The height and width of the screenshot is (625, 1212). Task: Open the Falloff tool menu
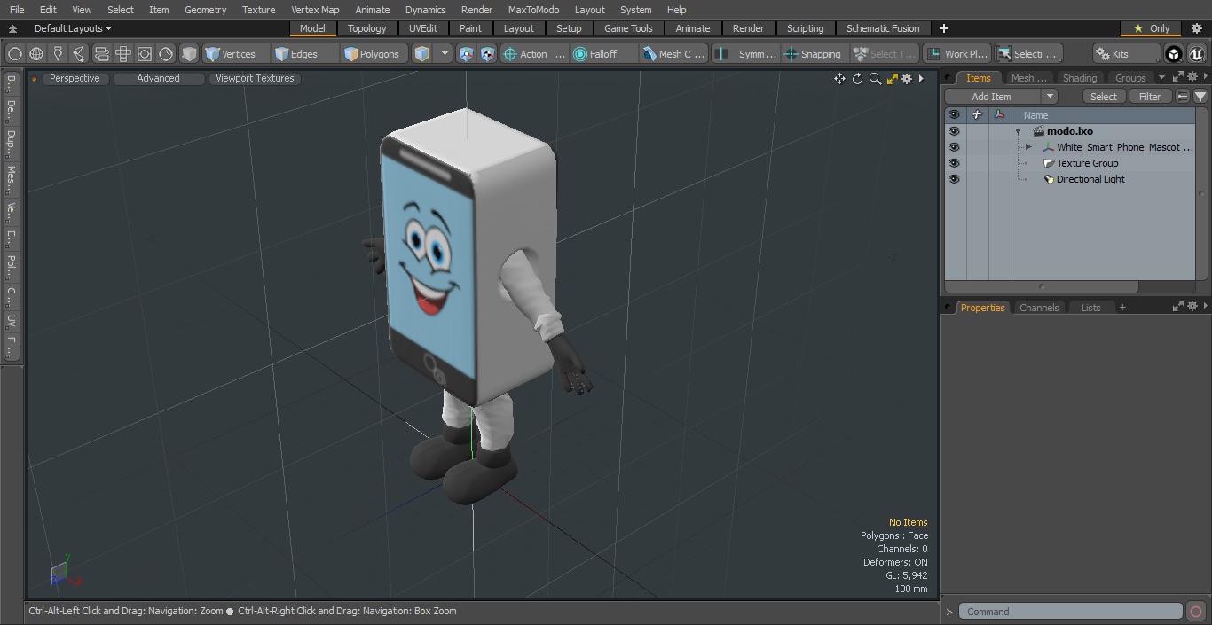[x=603, y=54]
